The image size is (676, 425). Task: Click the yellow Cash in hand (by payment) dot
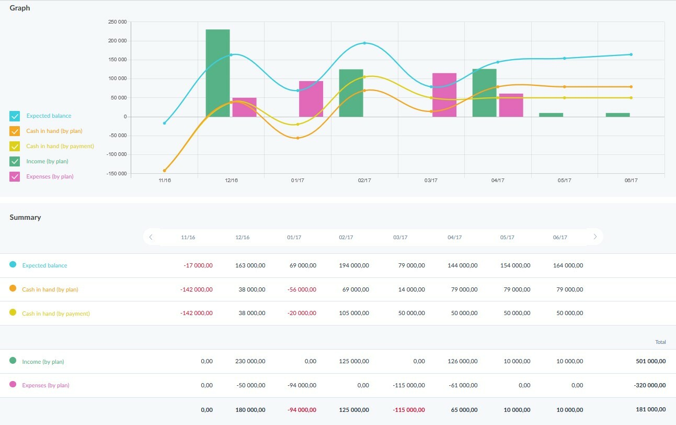coord(13,313)
